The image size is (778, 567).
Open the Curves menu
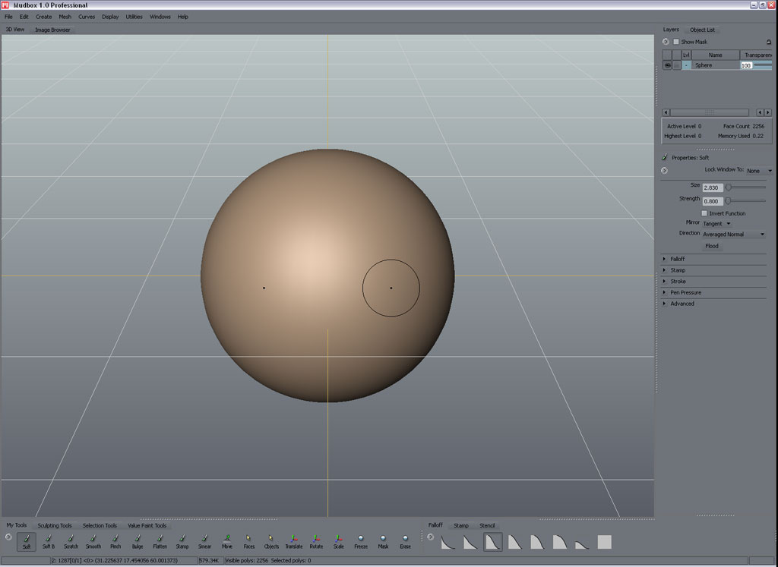(87, 16)
